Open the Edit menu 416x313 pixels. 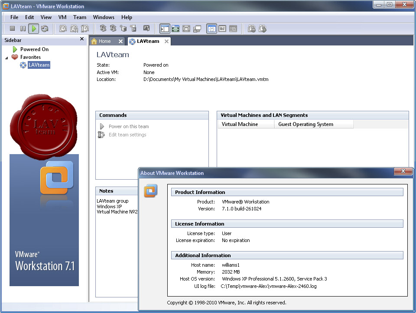click(29, 17)
